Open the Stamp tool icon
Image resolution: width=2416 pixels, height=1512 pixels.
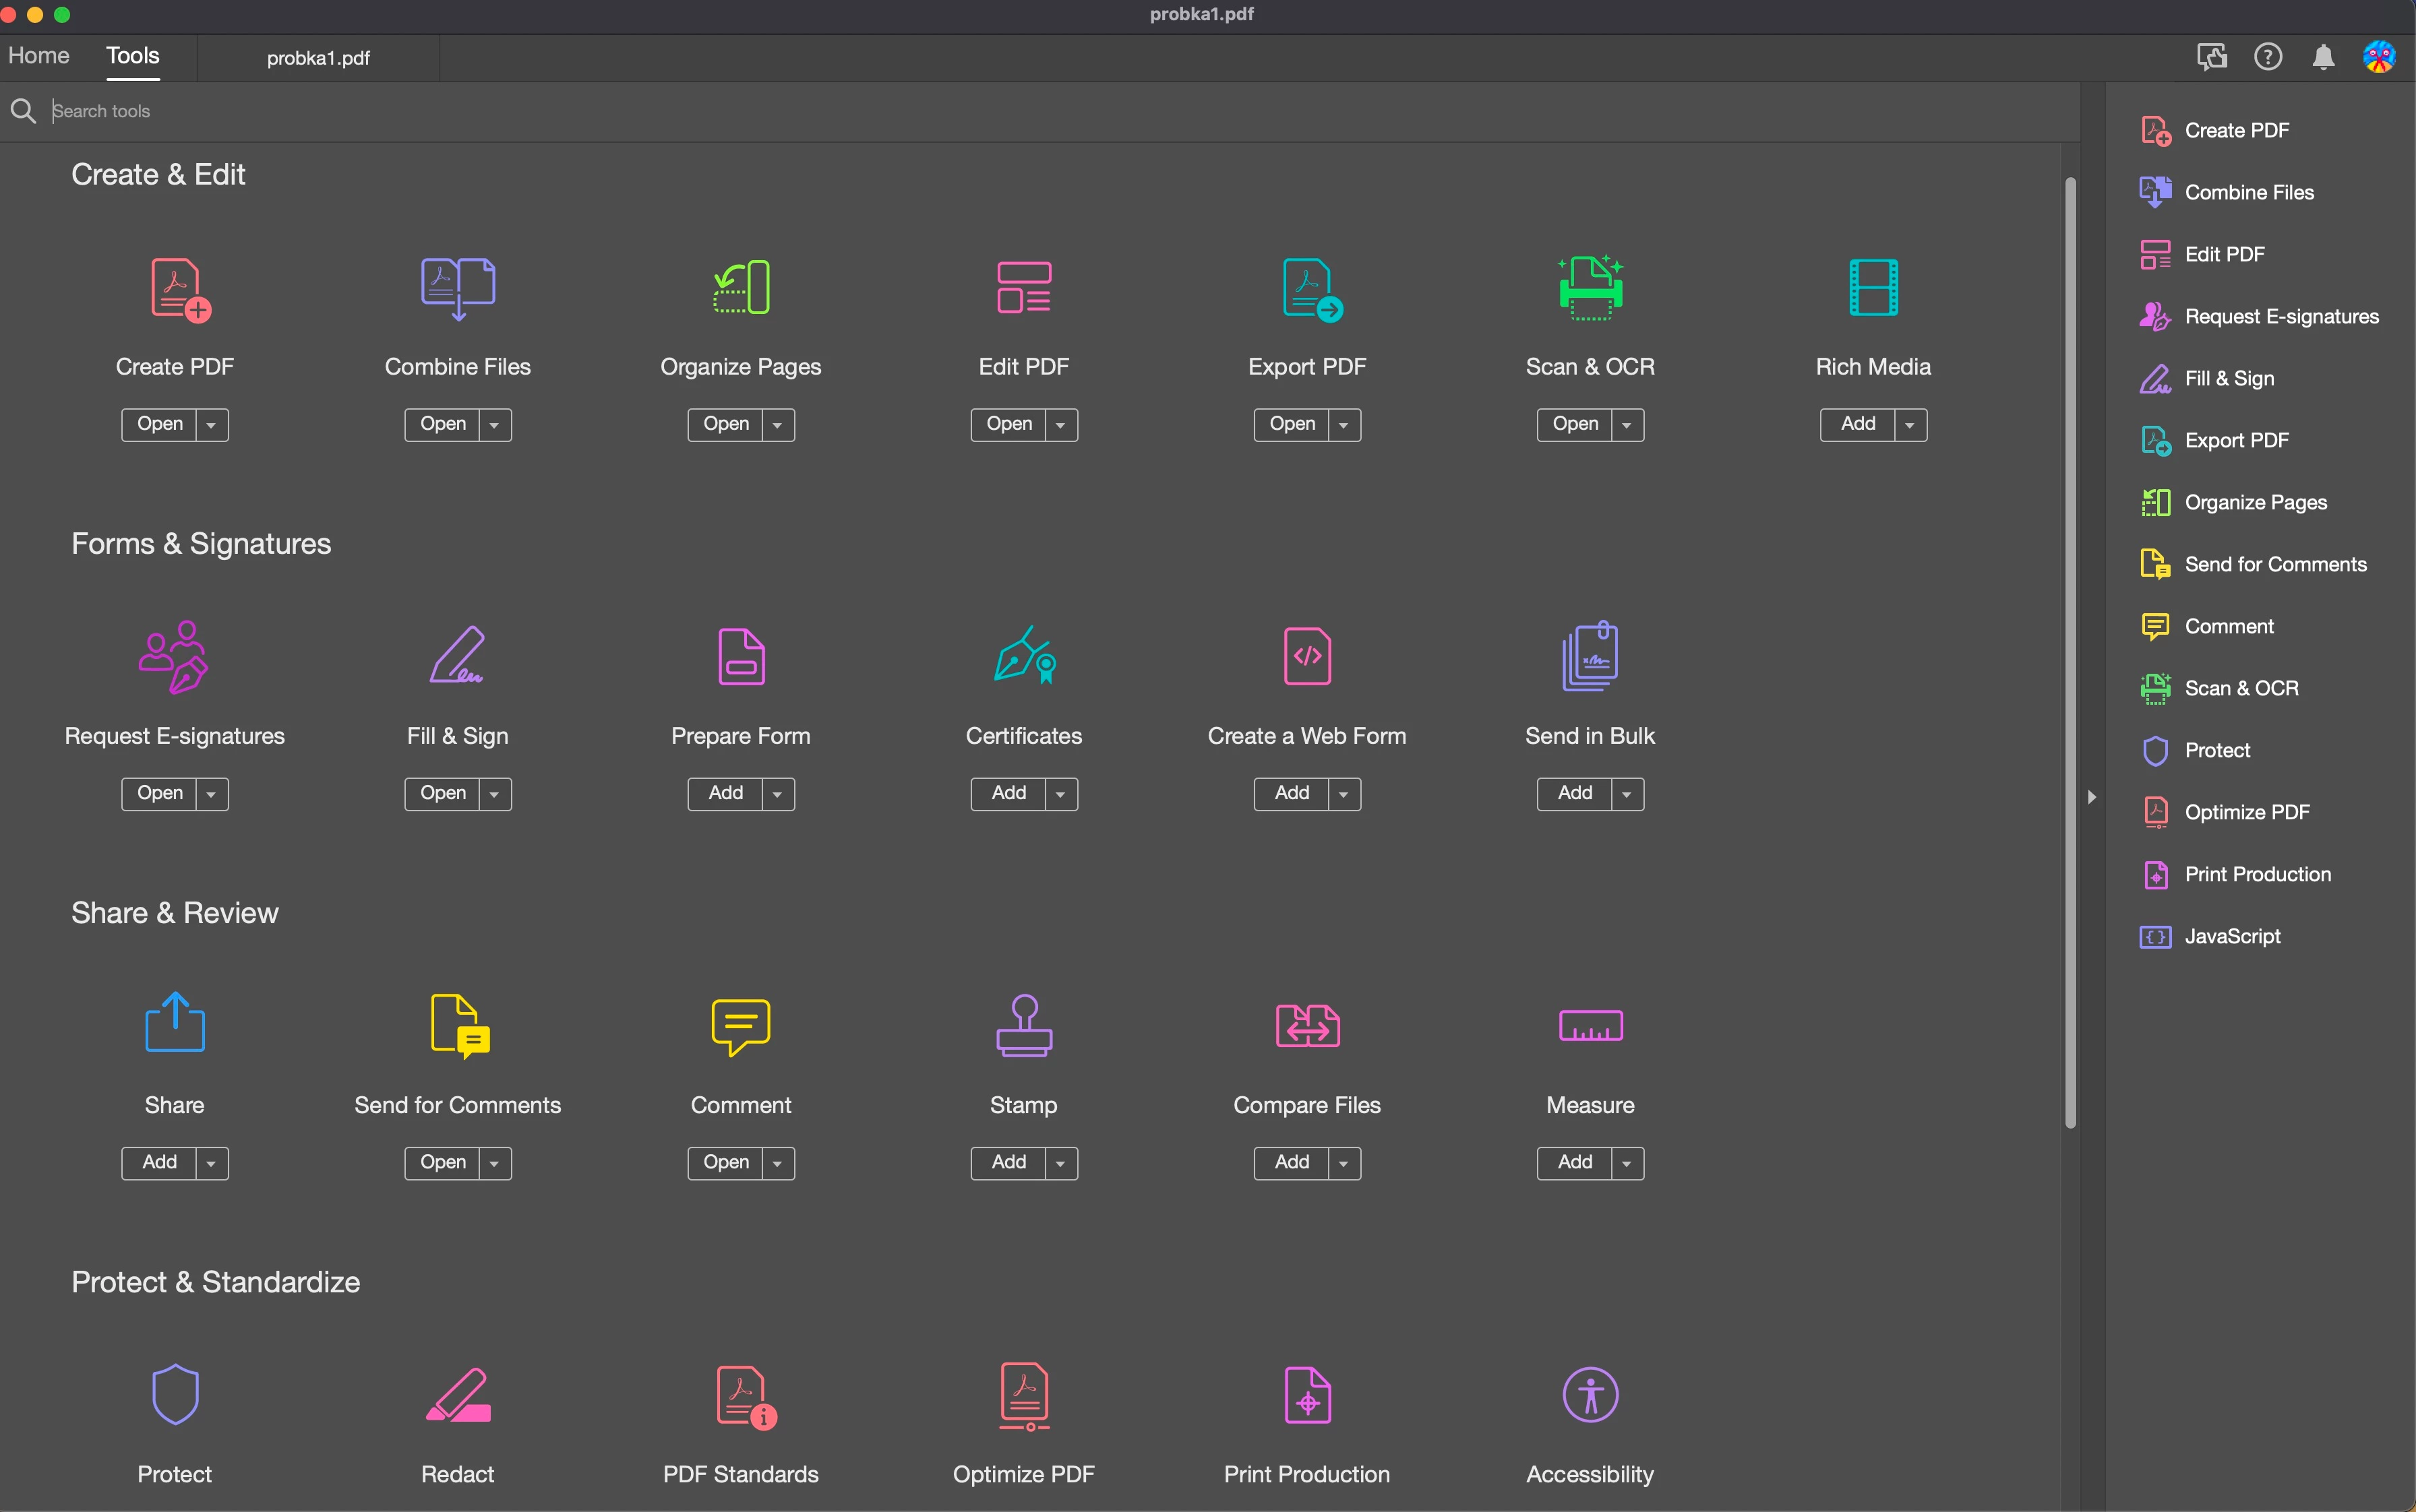(x=1023, y=1026)
